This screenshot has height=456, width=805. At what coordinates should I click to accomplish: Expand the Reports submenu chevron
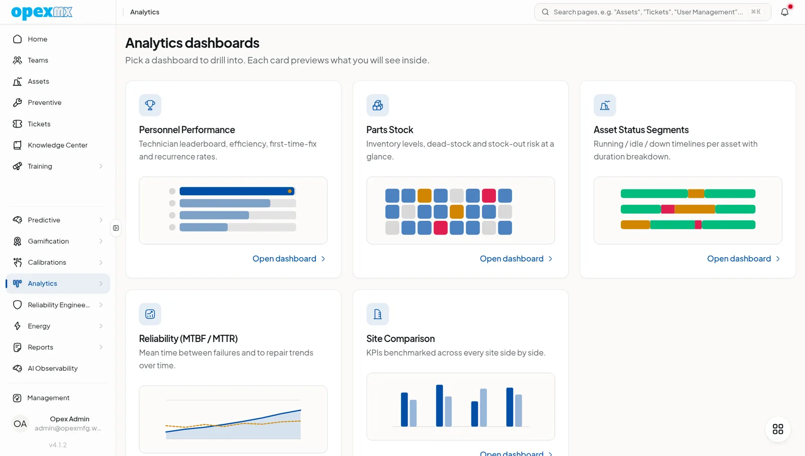click(x=101, y=347)
